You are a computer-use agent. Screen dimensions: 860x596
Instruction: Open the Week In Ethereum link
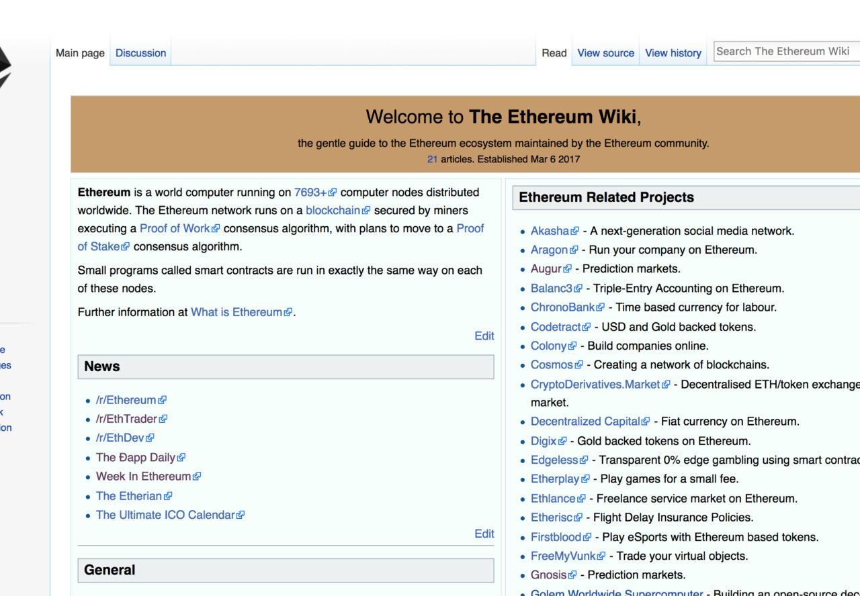(x=144, y=476)
